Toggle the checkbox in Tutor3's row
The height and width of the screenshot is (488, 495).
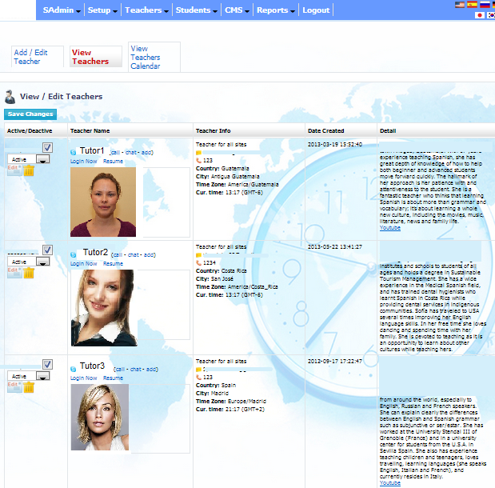click(47, 365)
